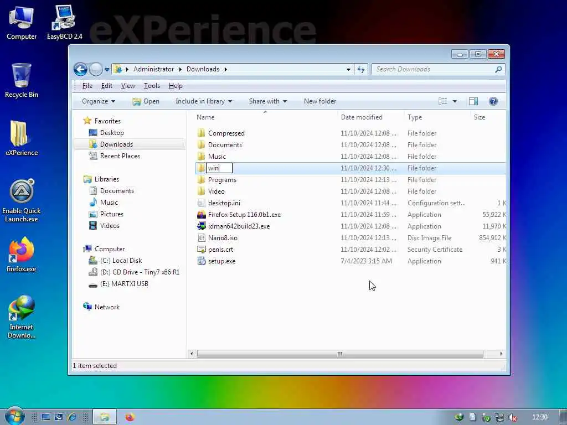Go back with the Explorer back arrow
Viewport: 567px width, 425px height.
click(81, 69)
